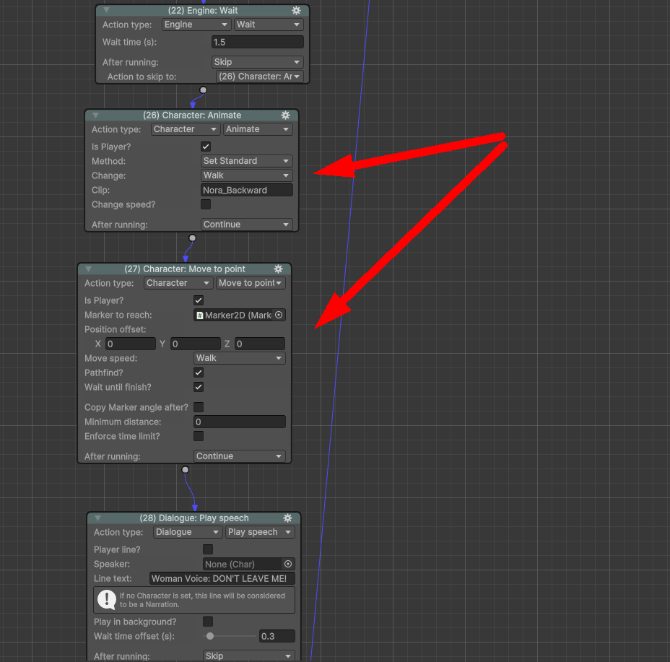Collapse node 27 Character: Move to point
This screenshot has width=670, height=662.
coord(89,269)
